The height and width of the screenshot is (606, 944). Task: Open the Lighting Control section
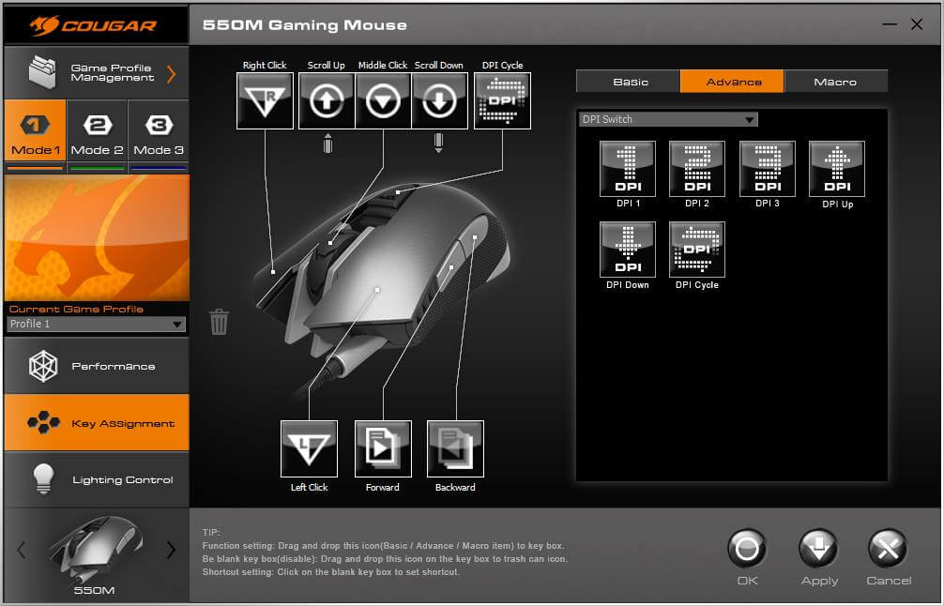point(96,479)
